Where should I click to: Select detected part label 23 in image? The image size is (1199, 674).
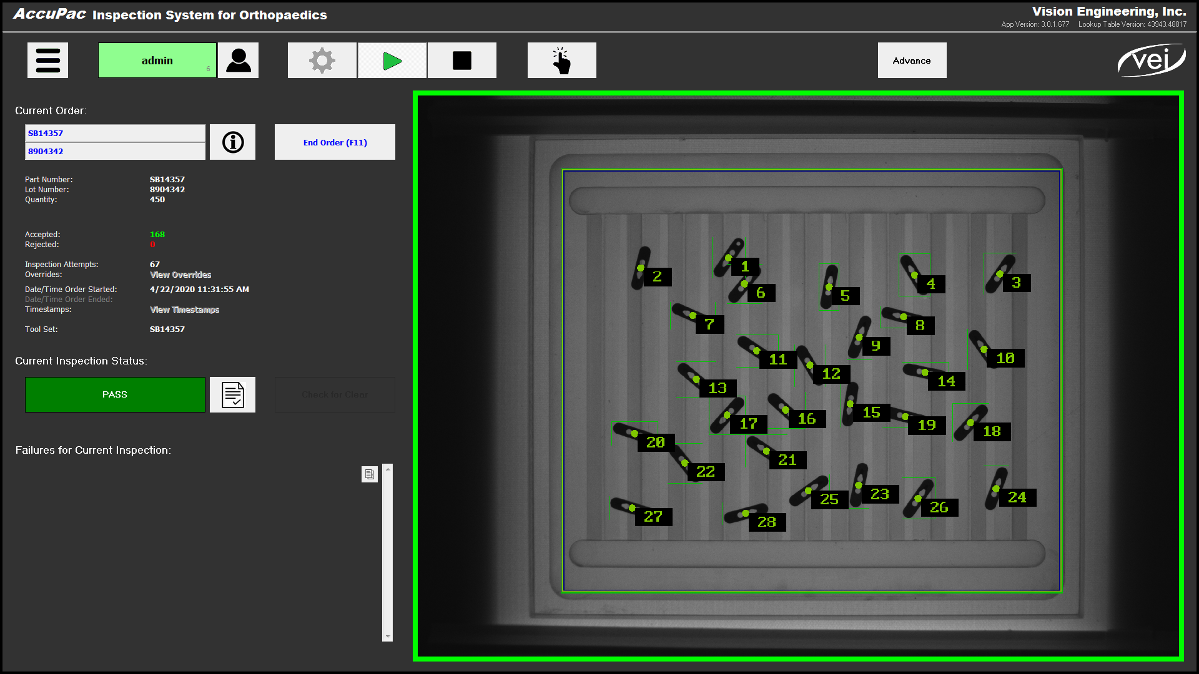pyautogui.click(x=880, y=494)
